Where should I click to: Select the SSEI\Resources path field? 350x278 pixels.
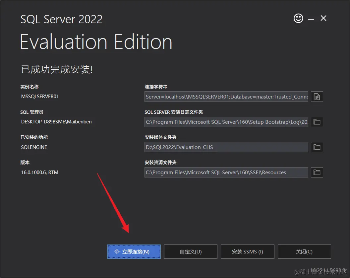coord(226,172)
